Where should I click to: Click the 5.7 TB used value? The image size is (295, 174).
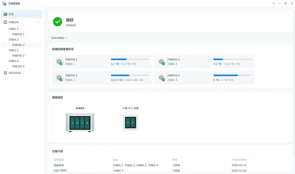pos(115,64)
